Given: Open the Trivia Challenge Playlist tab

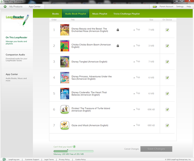Looking at the screenshot, I should point(126,14).
